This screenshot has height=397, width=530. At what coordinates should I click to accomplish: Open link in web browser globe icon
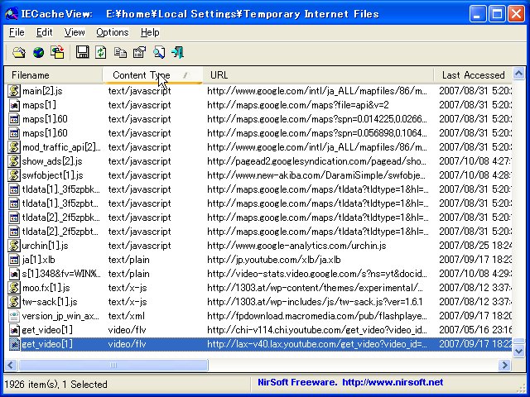[x=39, y=53]
